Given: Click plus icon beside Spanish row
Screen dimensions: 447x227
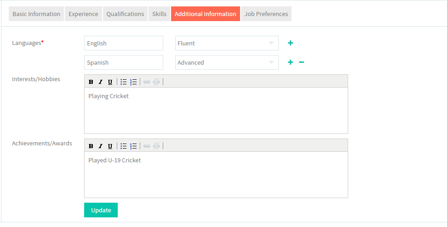Looking at the screenshot, I should point(290,62).
